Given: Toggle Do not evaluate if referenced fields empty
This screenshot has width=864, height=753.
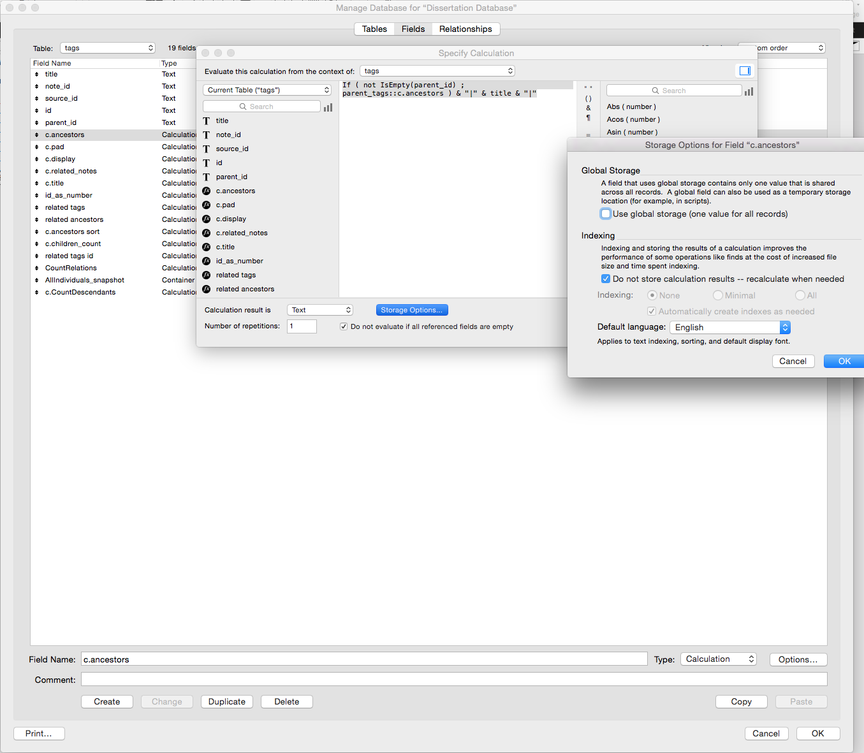Looking at the screenshot, I should point(344,326).
